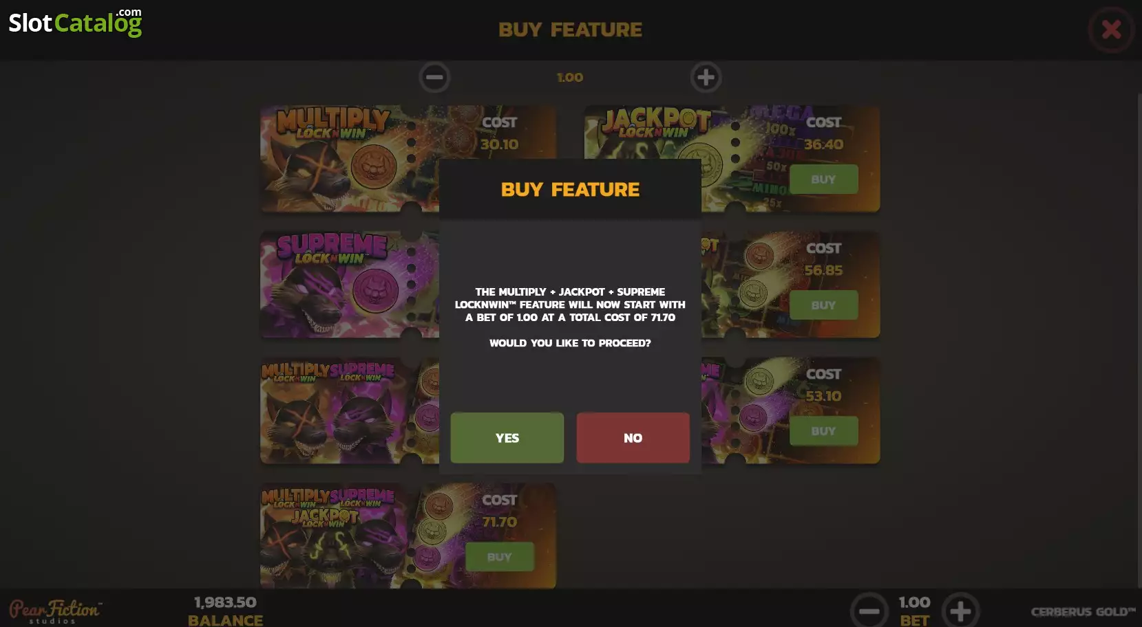Buy the feature costing 53.10
This screenshot has width=1142, height=627.
click(x=823, y=430)
